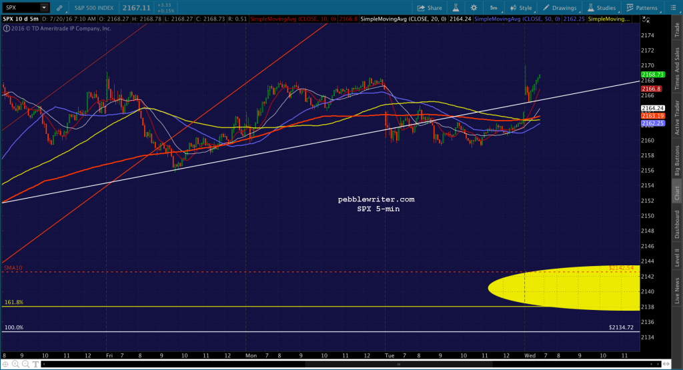The height and width of the screenshot is (370, 683).
Task: Open the Big Buttons side tab
Action: [677, 160]
